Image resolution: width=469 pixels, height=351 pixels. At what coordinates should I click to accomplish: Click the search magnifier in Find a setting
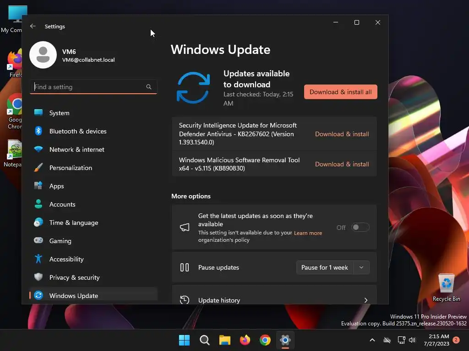pos(149,87)
